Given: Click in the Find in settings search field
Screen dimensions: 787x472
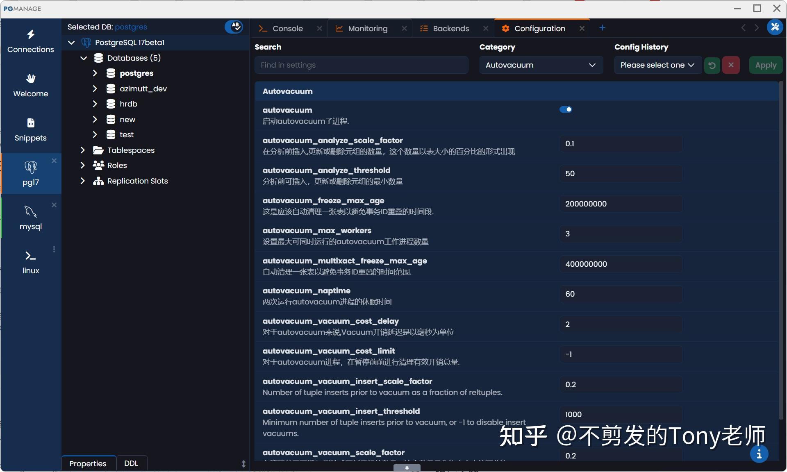Looking at the screenshot, I should 361,65.
